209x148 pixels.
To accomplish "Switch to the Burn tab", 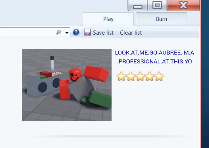I will (161, 19).
